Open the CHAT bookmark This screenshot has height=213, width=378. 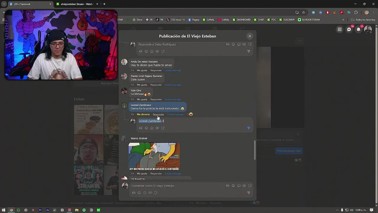[259, 20]
